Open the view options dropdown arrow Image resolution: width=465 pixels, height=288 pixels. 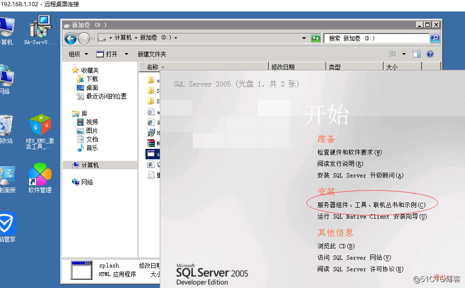(x=404, y=54)
